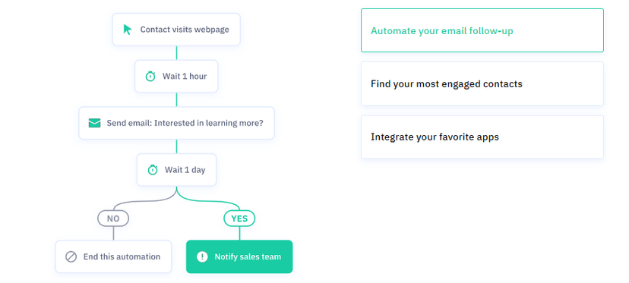The height and width of the screenshot is (283, 629).
Task: Click the Notify sales team label
Action: 248,256
